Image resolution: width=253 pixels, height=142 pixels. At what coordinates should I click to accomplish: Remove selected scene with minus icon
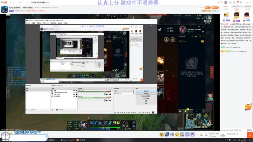(29, 110)
